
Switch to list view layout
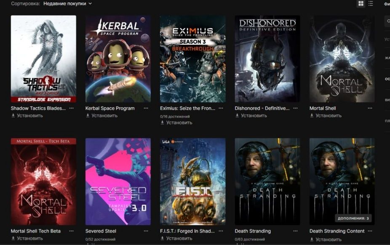click(x=371, y=3)
